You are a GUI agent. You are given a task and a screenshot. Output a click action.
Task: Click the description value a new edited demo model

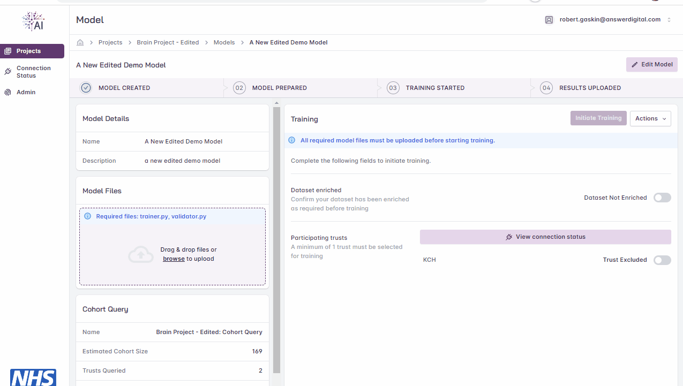click(182, 161)
